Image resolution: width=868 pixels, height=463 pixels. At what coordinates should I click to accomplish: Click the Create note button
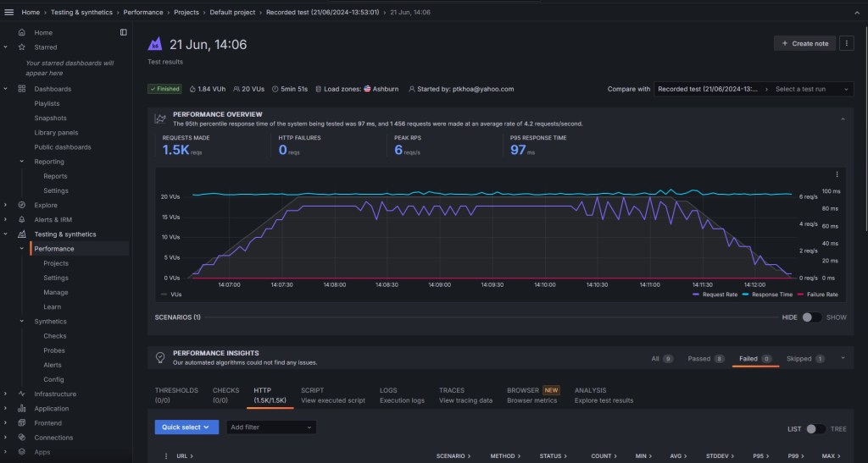pyautogui.click(x=804, y=43)
